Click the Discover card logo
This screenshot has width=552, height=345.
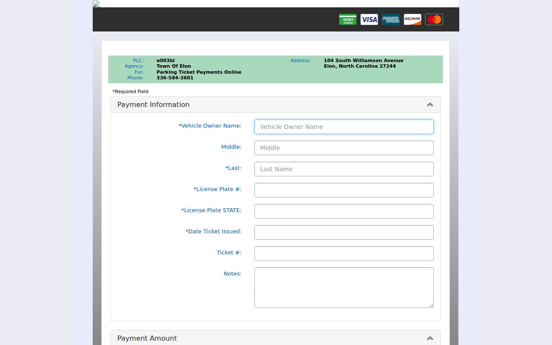412,19
